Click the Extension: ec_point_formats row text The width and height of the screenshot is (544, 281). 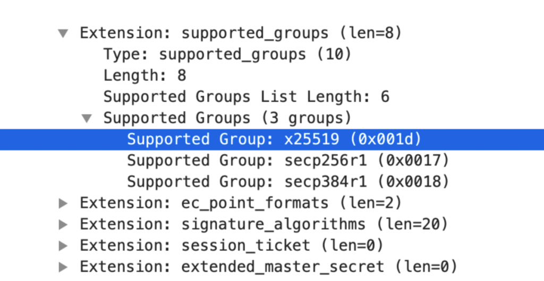241,203
